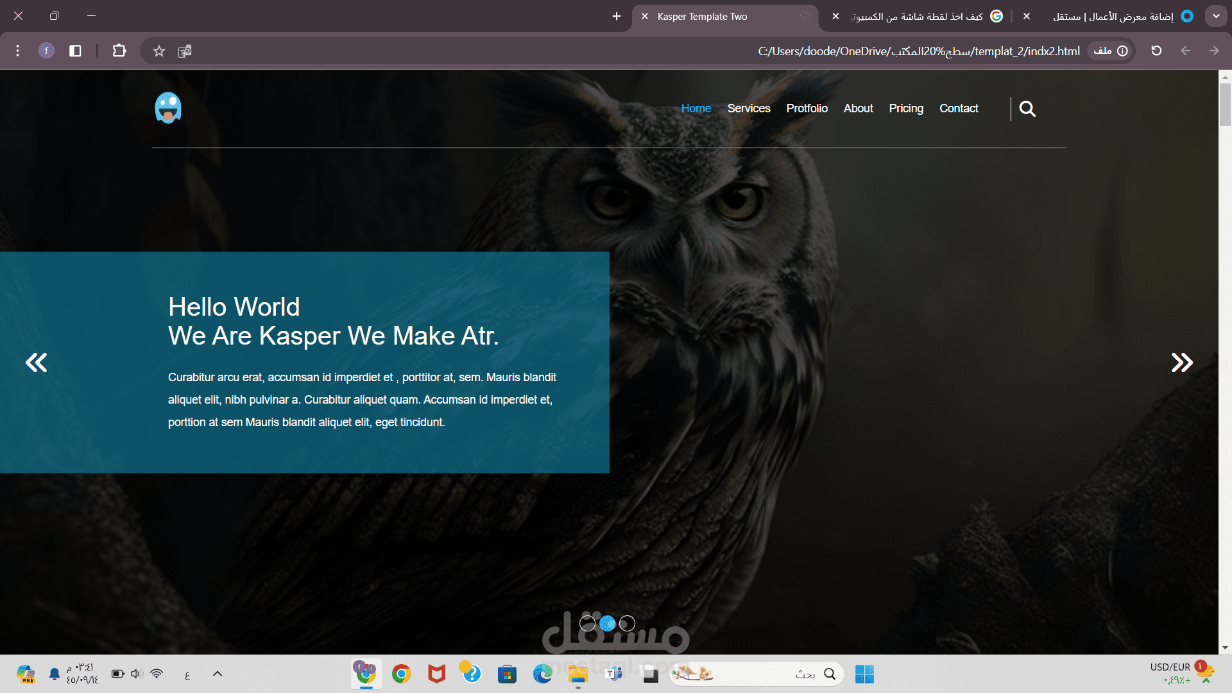1232x693 pixels.
Task: Advance to next slide with right chevrons
Action: [1182, 363]
